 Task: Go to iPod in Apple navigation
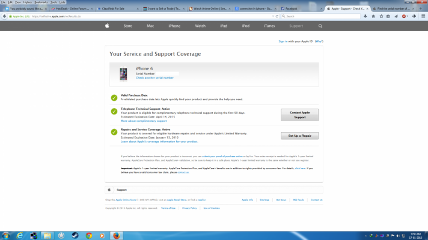coord(246,26)
